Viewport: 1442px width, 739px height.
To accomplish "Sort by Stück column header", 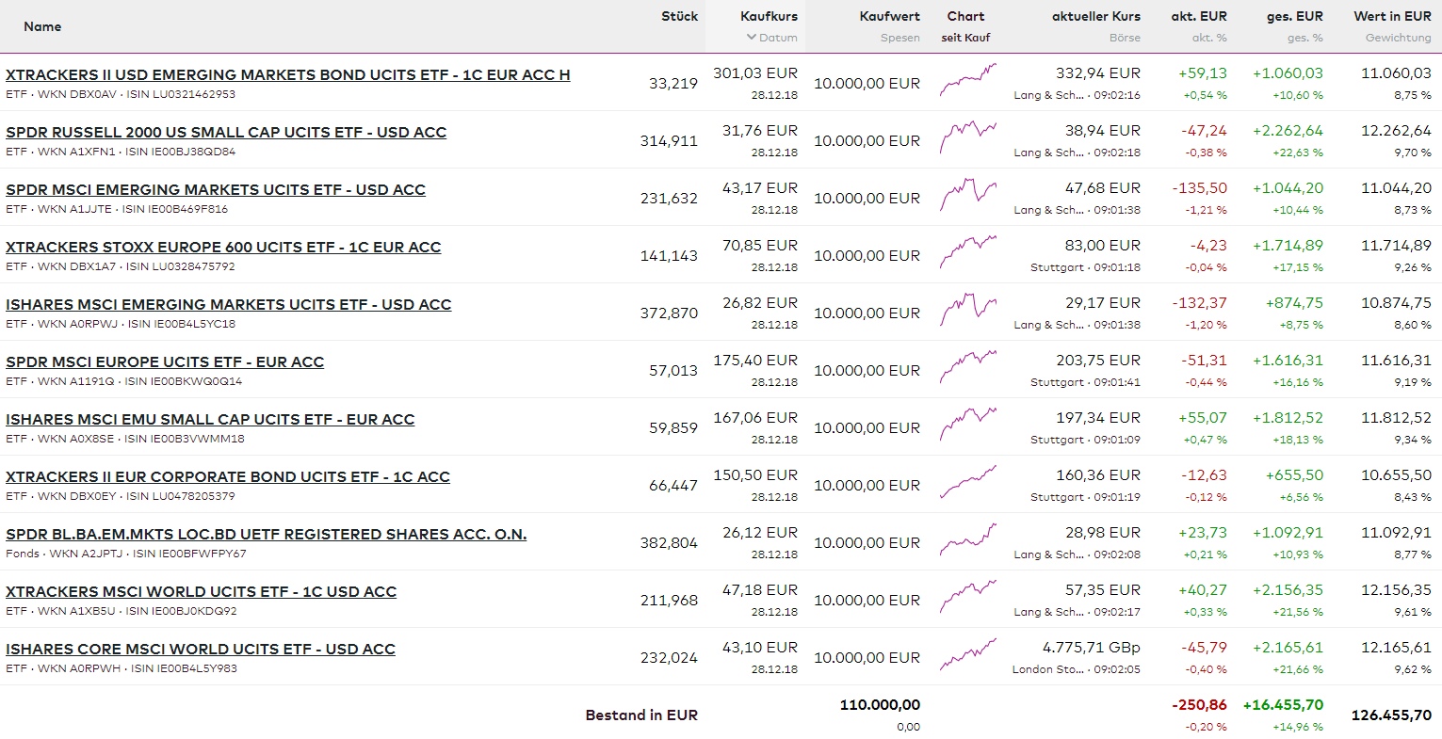I will (679, 16).
